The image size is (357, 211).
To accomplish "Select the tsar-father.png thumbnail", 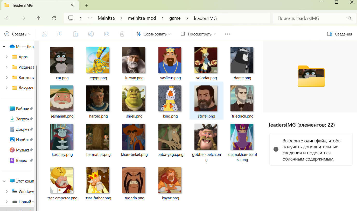I will [98, 180].
